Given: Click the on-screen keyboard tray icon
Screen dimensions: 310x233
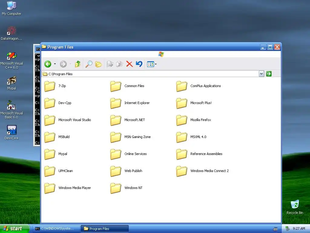Looking at the screenshot, I should tap(275, 229).
